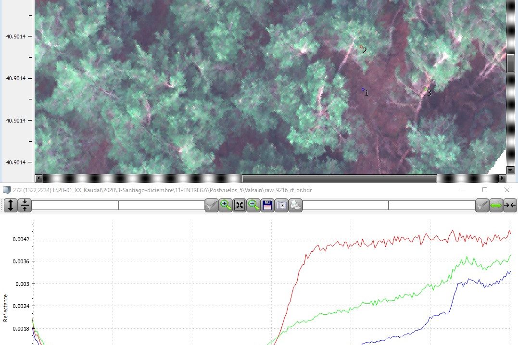Print the spectral plot
This screenshot has width=518, height=345.
295,206
